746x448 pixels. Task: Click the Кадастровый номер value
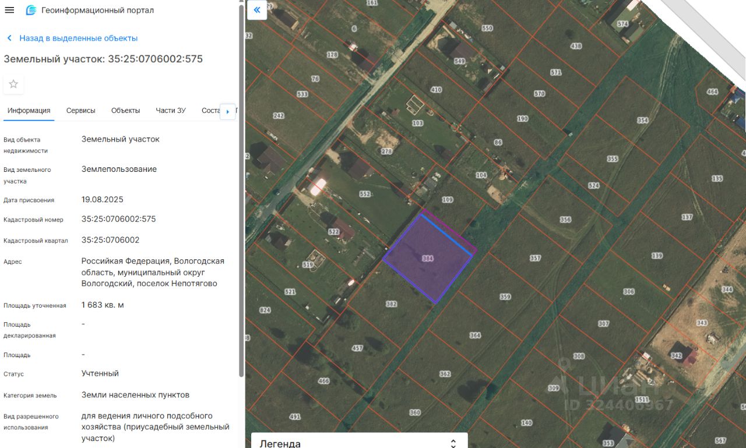pyautogui.click(x=119, y=219)
